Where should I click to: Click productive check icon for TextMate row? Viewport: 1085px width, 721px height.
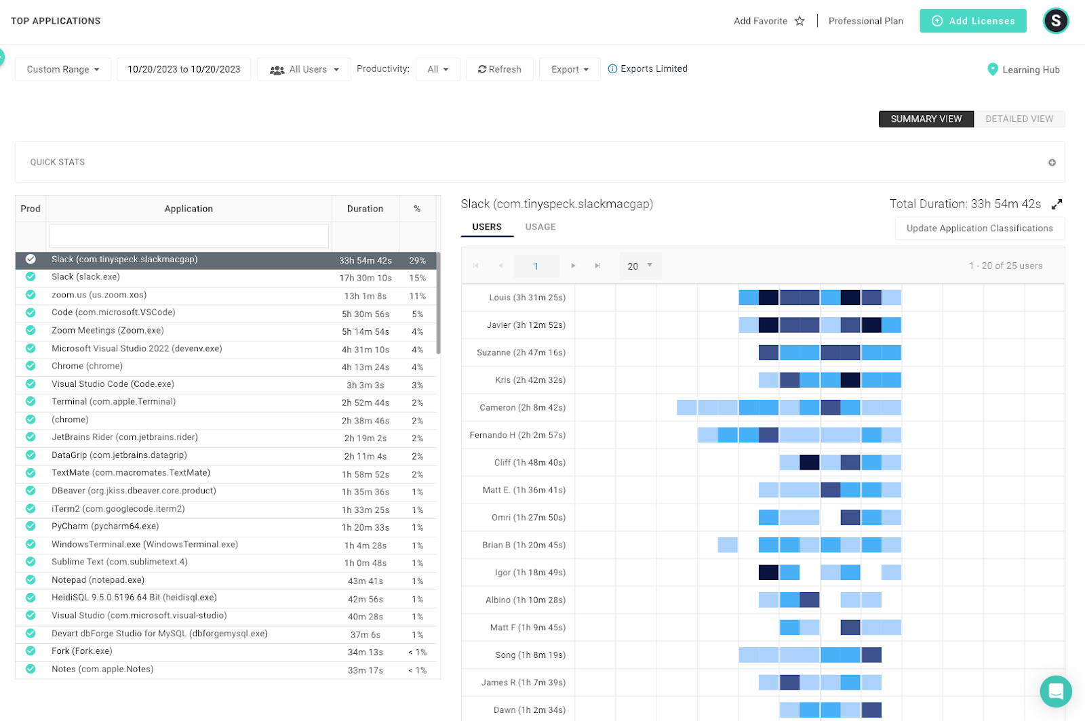pos(31,473)
